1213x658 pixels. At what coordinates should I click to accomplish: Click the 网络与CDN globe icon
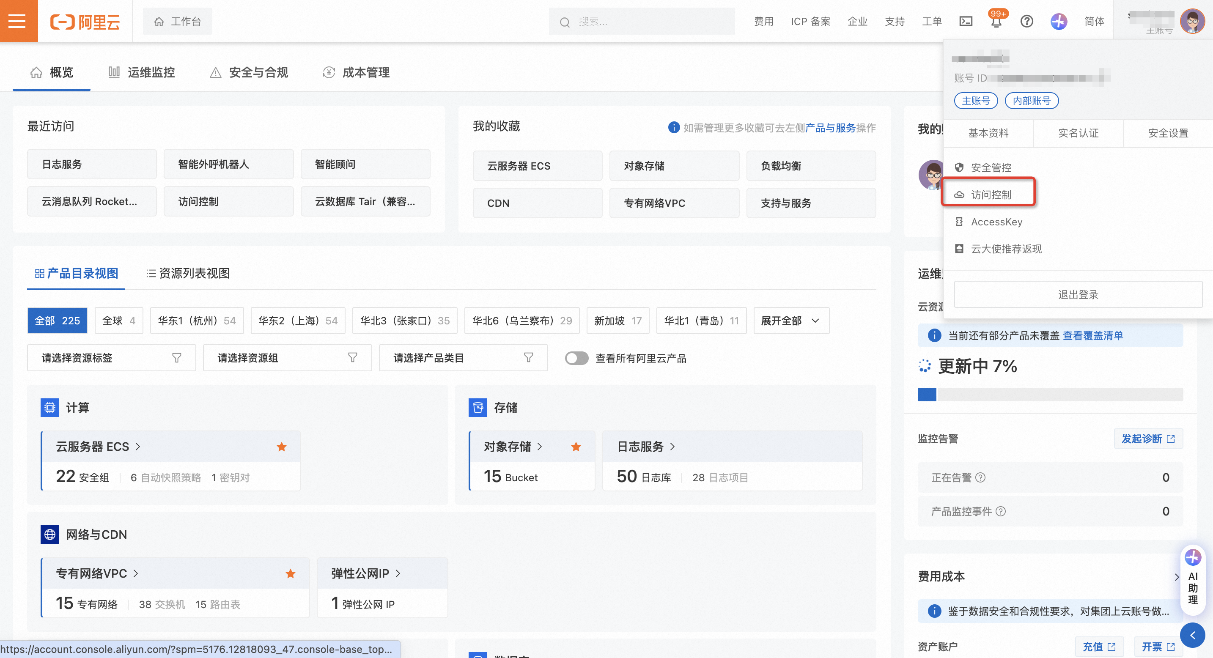(x=50, y=534)
